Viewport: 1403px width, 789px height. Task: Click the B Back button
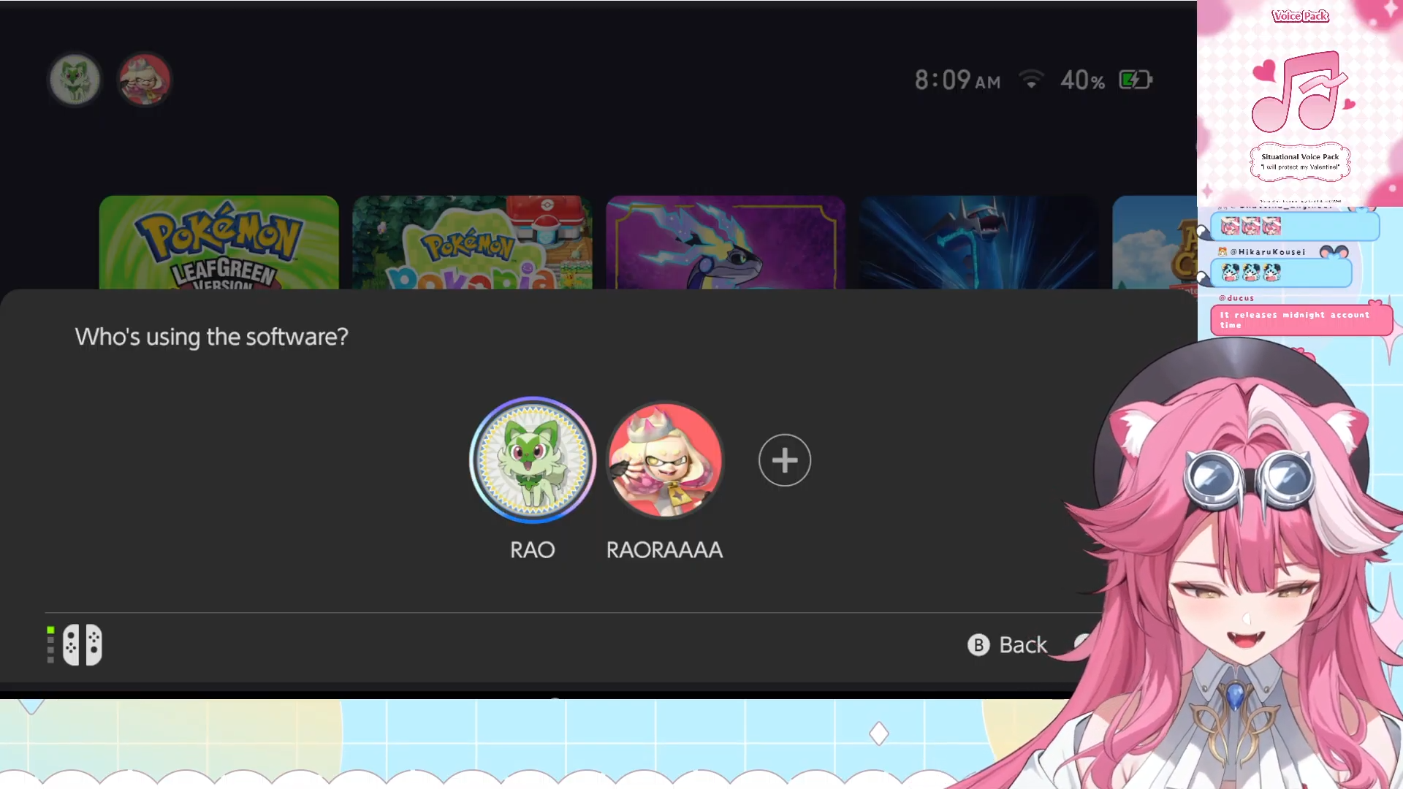(x=1008, y=645)
